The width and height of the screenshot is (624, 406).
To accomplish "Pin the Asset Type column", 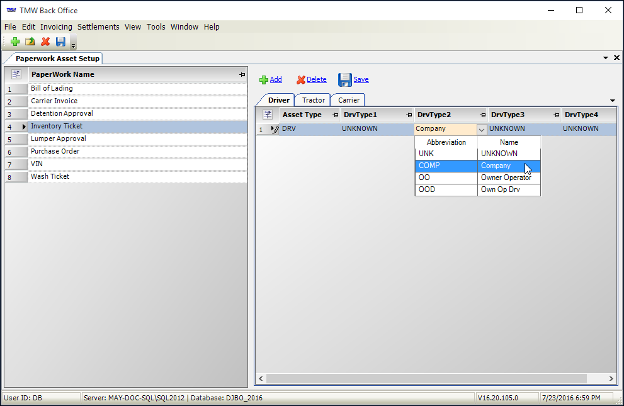I will pyautogui.click(x=335, y=115).
